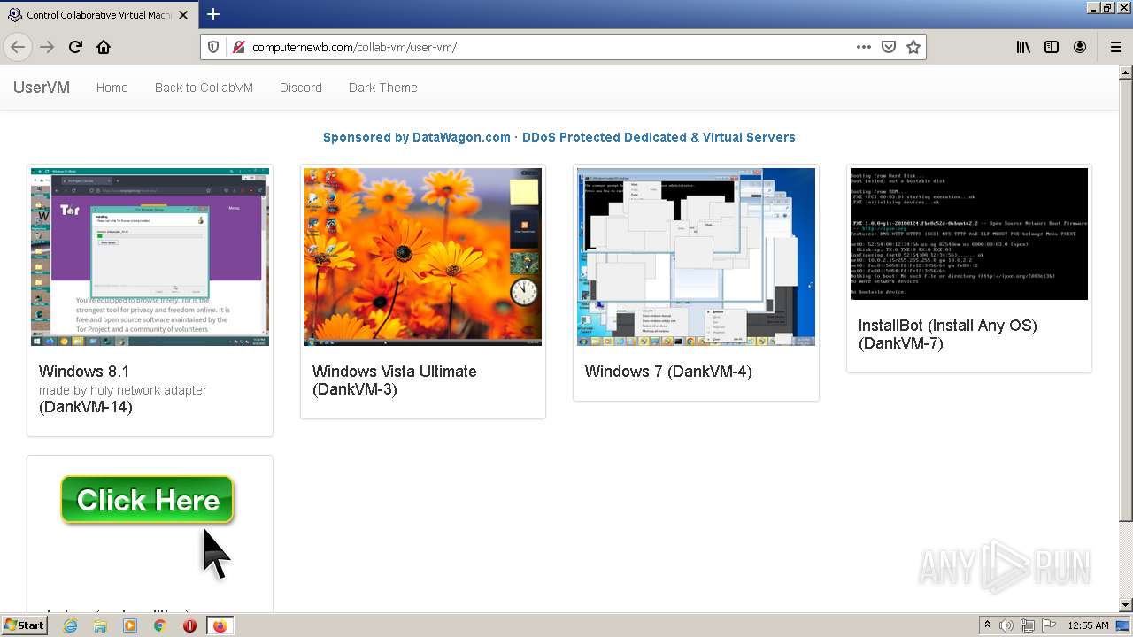Open the Windows 8.1 VM thumbnail
The image size is (1133, 637).
[x=150, y=257]
